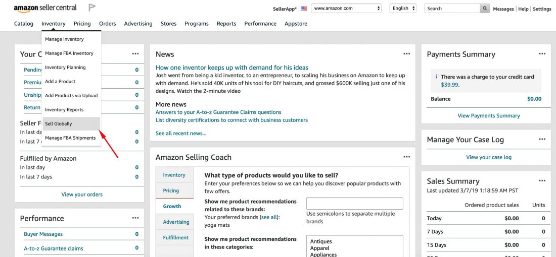Open News widget three-dot options
Screen dimensions: 556x257
point(406,54)
